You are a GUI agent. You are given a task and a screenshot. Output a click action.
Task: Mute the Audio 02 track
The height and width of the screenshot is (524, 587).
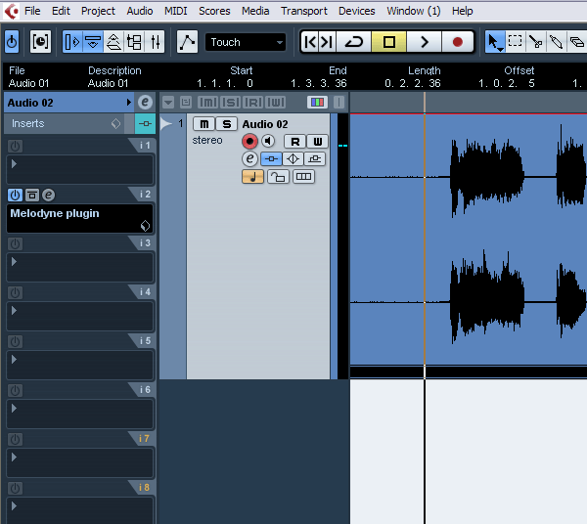pos(203,124)
